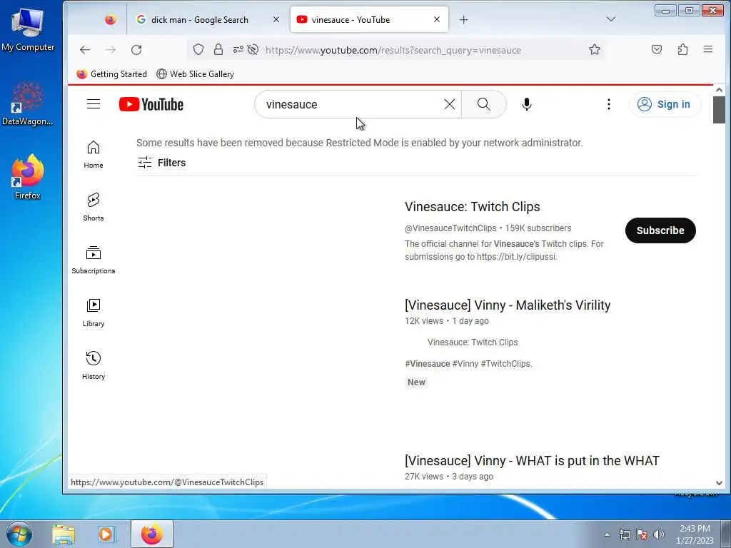731x548 pixels.
Task: Open the Firefox extensions puzzle icon
Action: point(682,49)
